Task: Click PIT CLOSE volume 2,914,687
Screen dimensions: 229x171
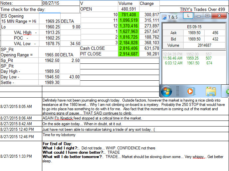Action: coord(128,54)
